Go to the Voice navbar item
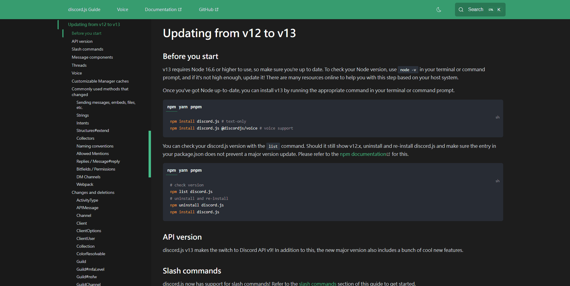Image resolution: width=570 pixels, height=286 pixels. [123, 10]
